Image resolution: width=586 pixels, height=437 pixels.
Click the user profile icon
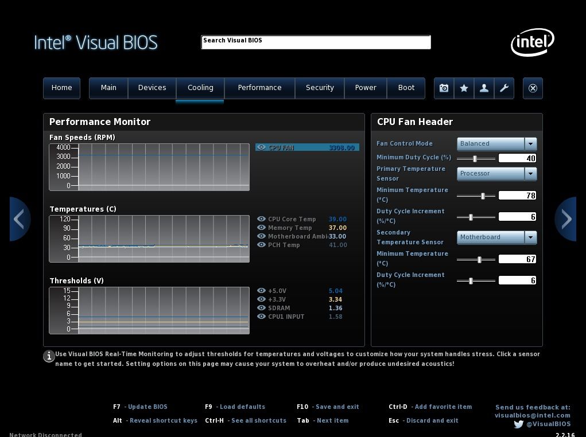click(484, 88)
